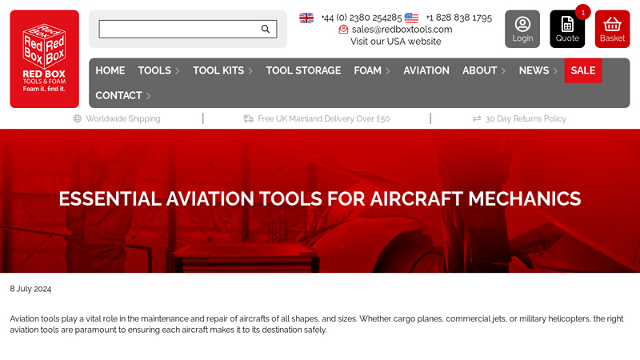
Task: Click the UK flag icon
Action: [306, 18]
